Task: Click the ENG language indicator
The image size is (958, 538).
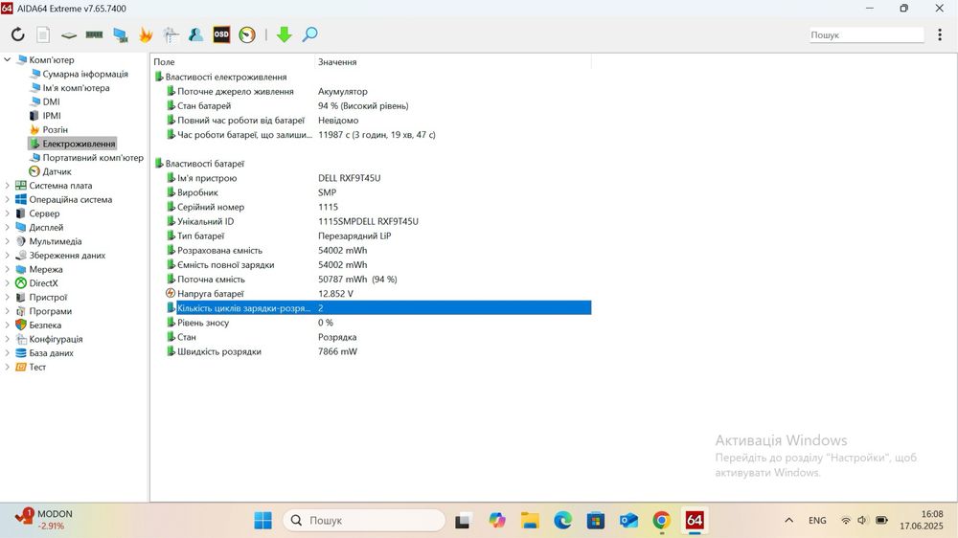Action: [817, 521]
